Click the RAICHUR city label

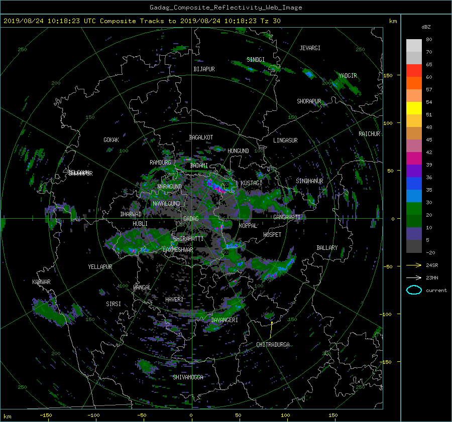click(x=369, y=134)
